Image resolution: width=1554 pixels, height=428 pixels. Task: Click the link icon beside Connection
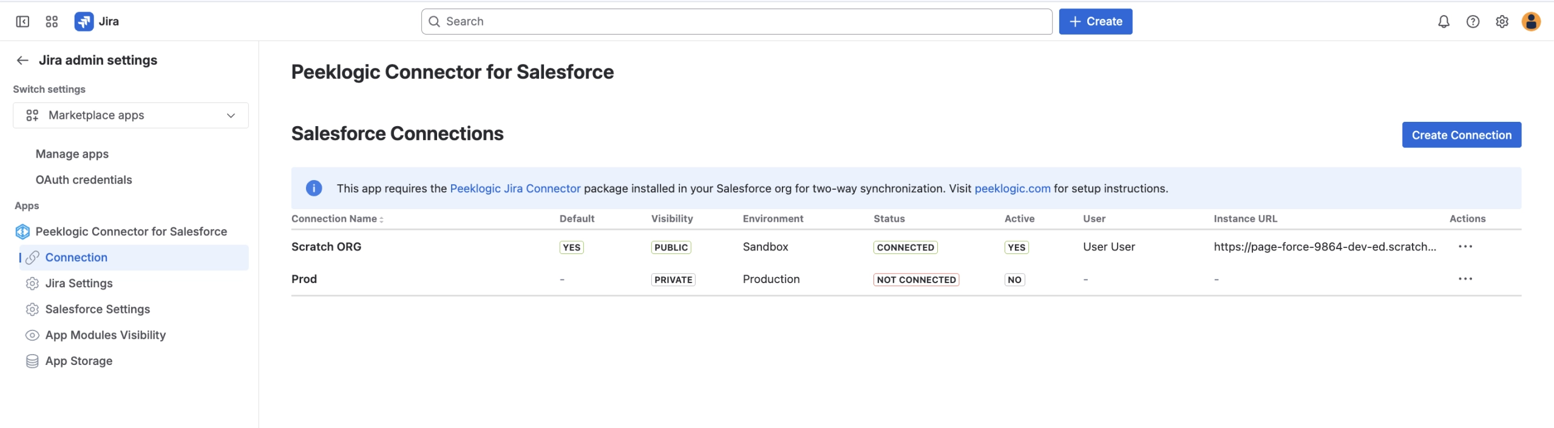(x=32, y=258)
